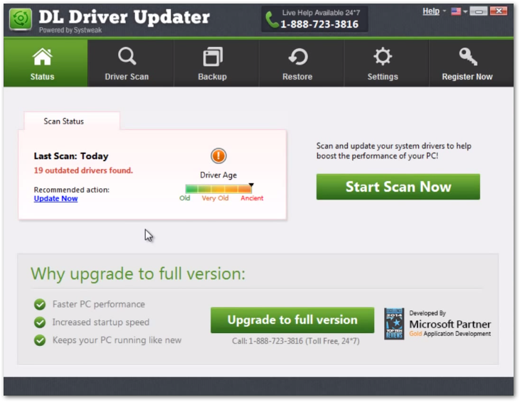Expand the Help dropdown arrow
This screenshot has height=402, width=520.
pyautogui.click(x=444, y=11)
